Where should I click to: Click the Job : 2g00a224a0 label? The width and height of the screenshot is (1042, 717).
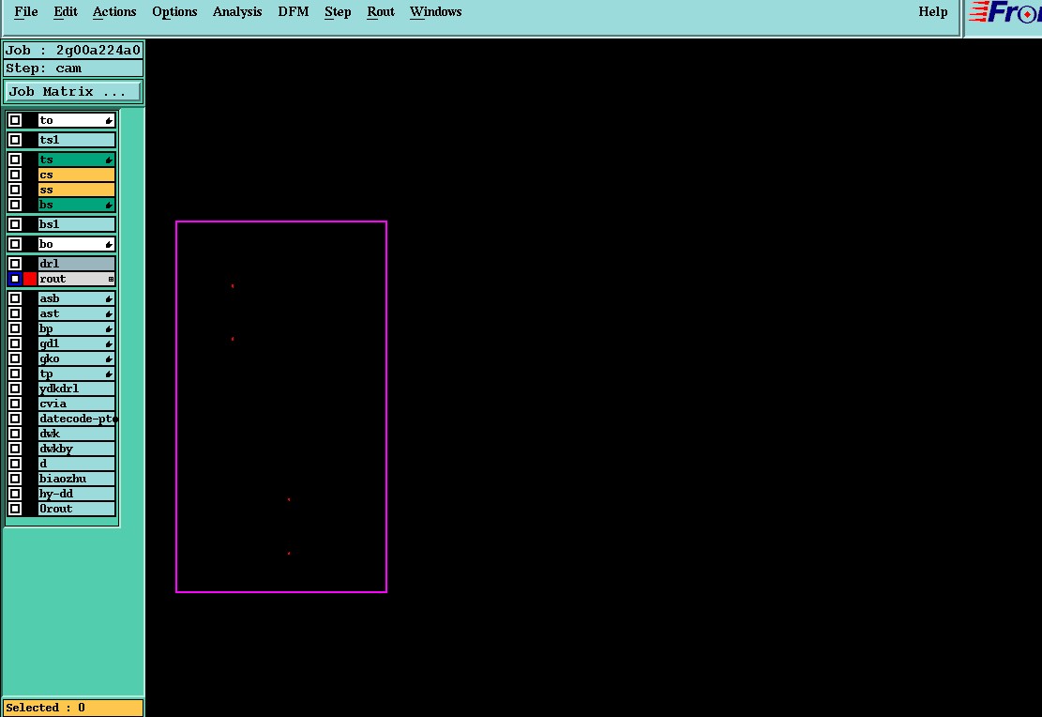[73, 51]
